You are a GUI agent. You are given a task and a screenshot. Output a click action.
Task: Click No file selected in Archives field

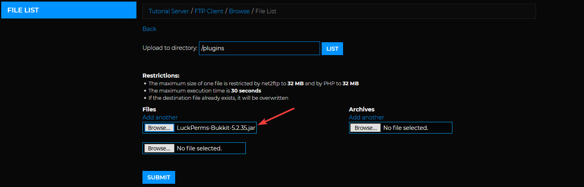(406, 128)
